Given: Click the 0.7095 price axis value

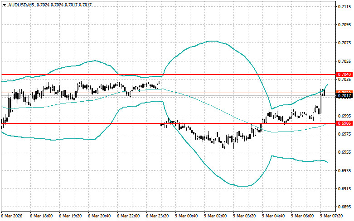Looking at the screenshot, I should click(x=344, y=25).
